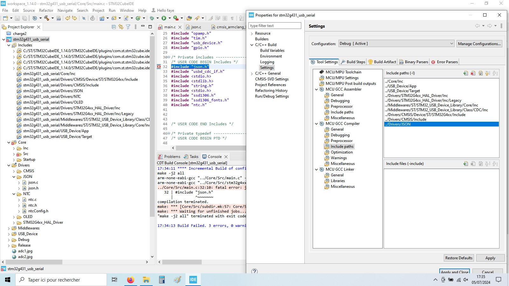Delete the selected ../Drivers/JSON include path
The width and height of the screenshot is (509, 286).
point(473,73)
